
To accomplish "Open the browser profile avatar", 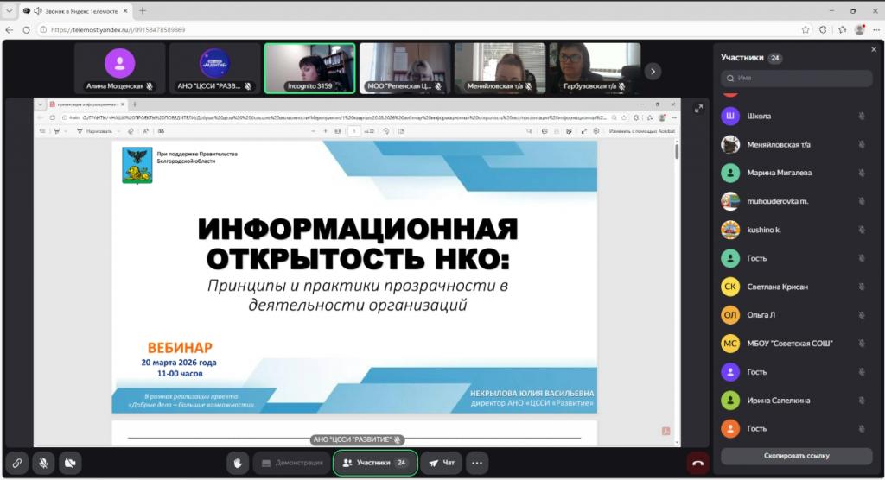I will pyautogui.click(x=860, y=30).
